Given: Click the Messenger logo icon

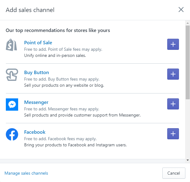Looking at the screenshot, I should [12, 105].
